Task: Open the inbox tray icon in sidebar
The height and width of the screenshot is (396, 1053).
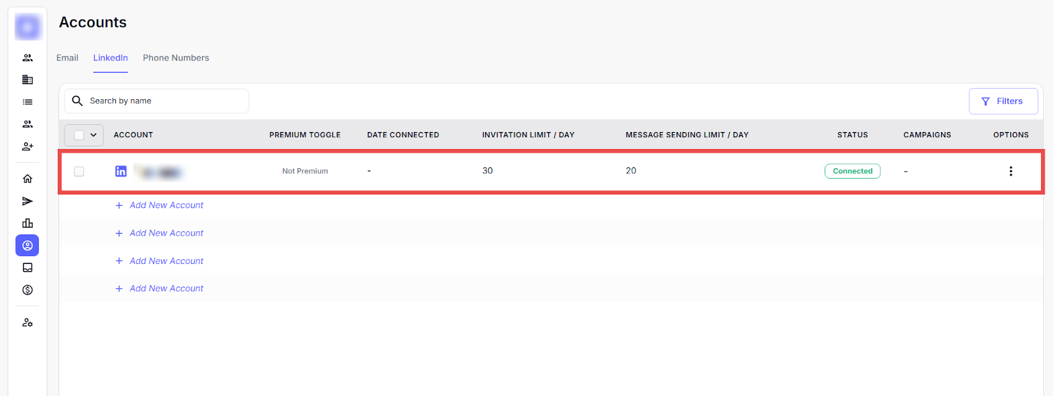Action: [x=28, y=268]
